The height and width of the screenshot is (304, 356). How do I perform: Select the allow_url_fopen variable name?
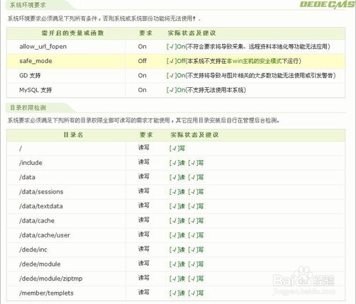pos(43,47)
